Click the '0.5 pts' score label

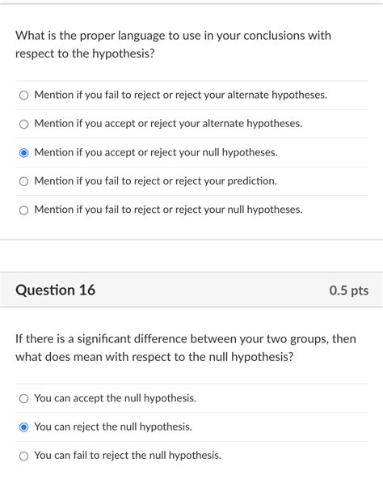click(349, 291)
